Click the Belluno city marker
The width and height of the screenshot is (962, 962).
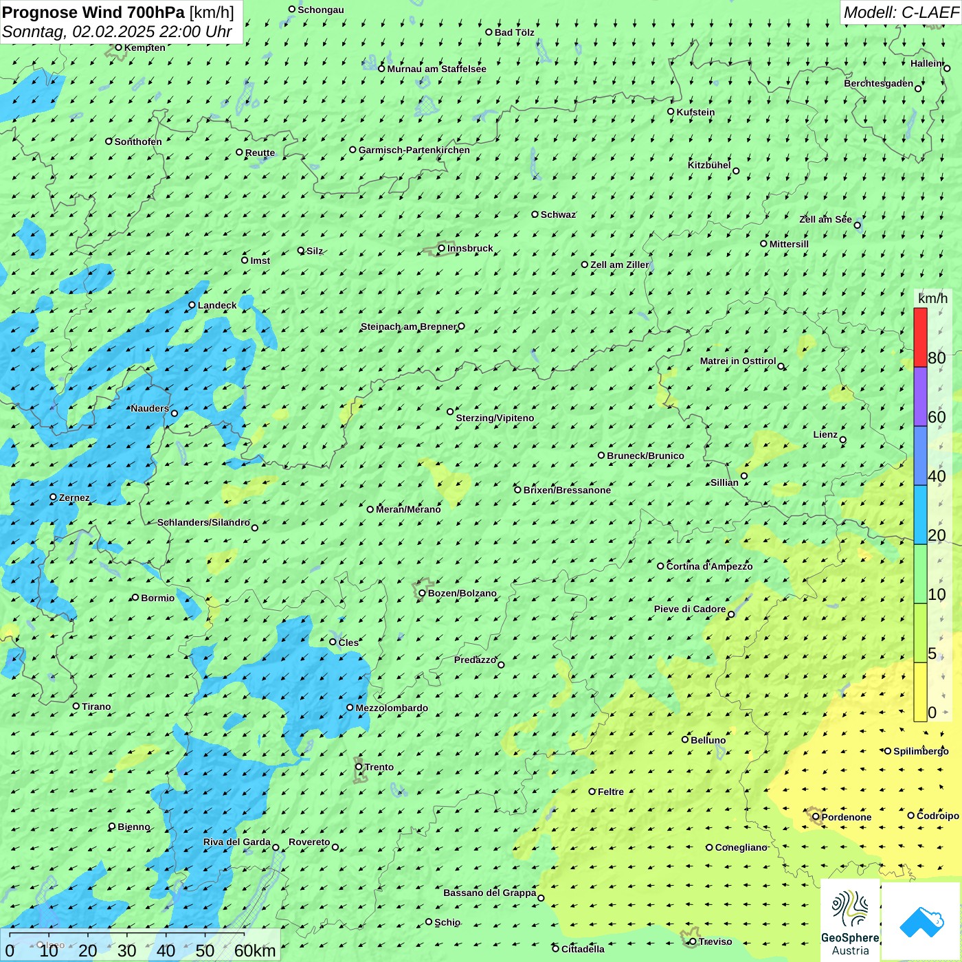[685, 739]
